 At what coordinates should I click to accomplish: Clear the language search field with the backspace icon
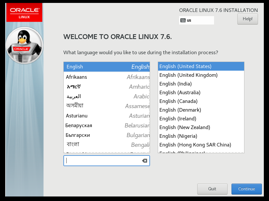point(145,161)
